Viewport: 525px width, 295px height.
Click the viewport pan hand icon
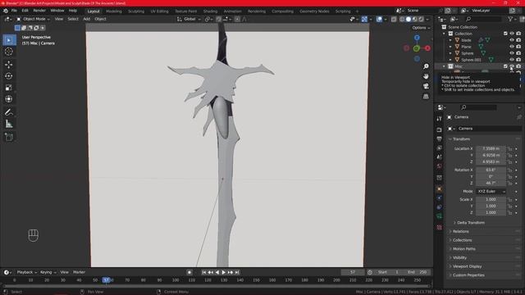(426, 76)
